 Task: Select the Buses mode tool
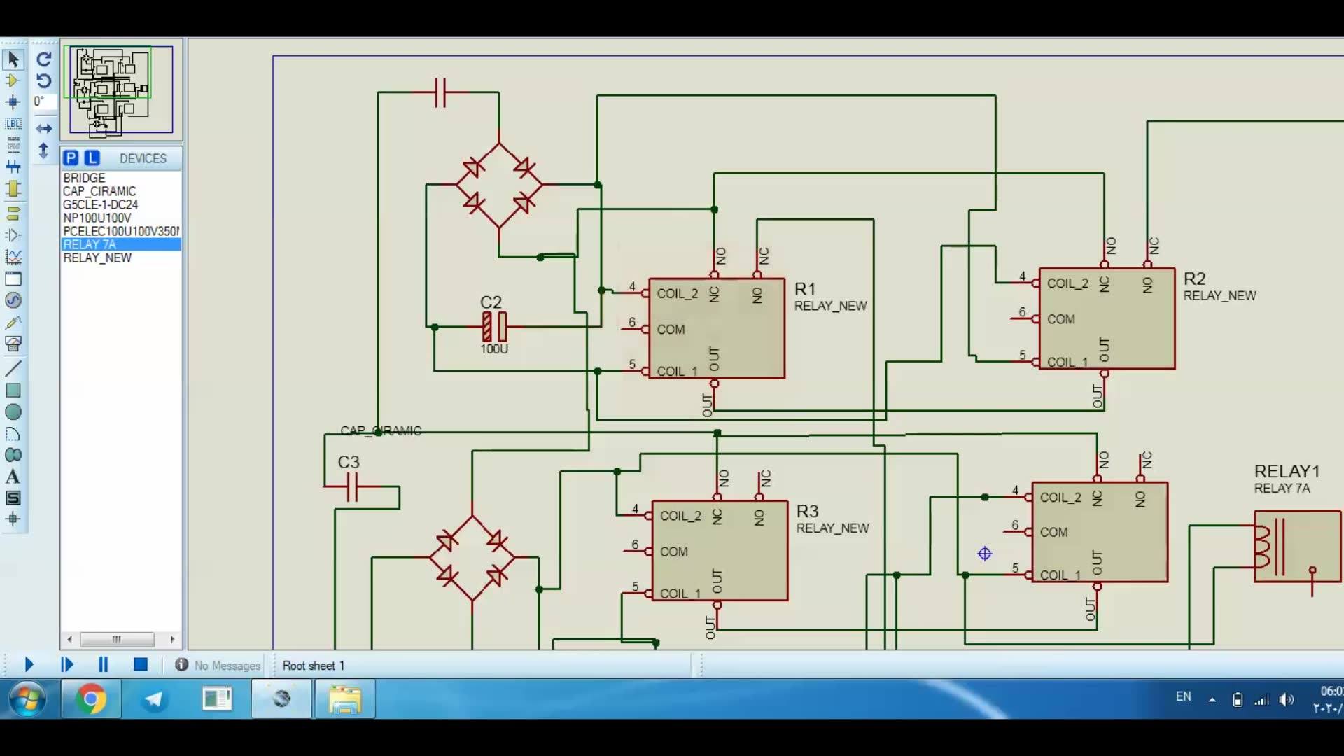pyautogui.click(x=13, y=167)
